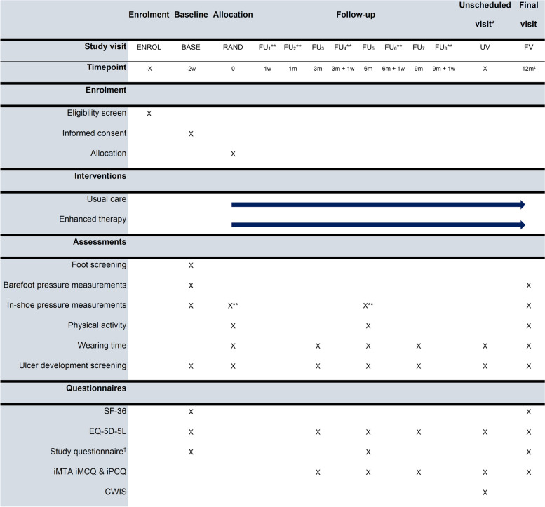This screenshot has height=507, width=545.
Task: Select the 'CWIS' row label
Action: tap(116, 492)
